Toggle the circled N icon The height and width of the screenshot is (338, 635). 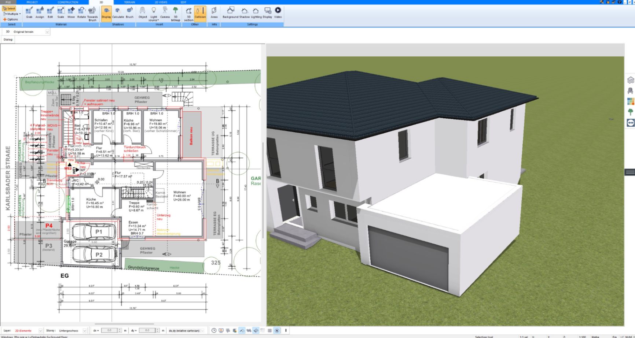click(277, 330)
